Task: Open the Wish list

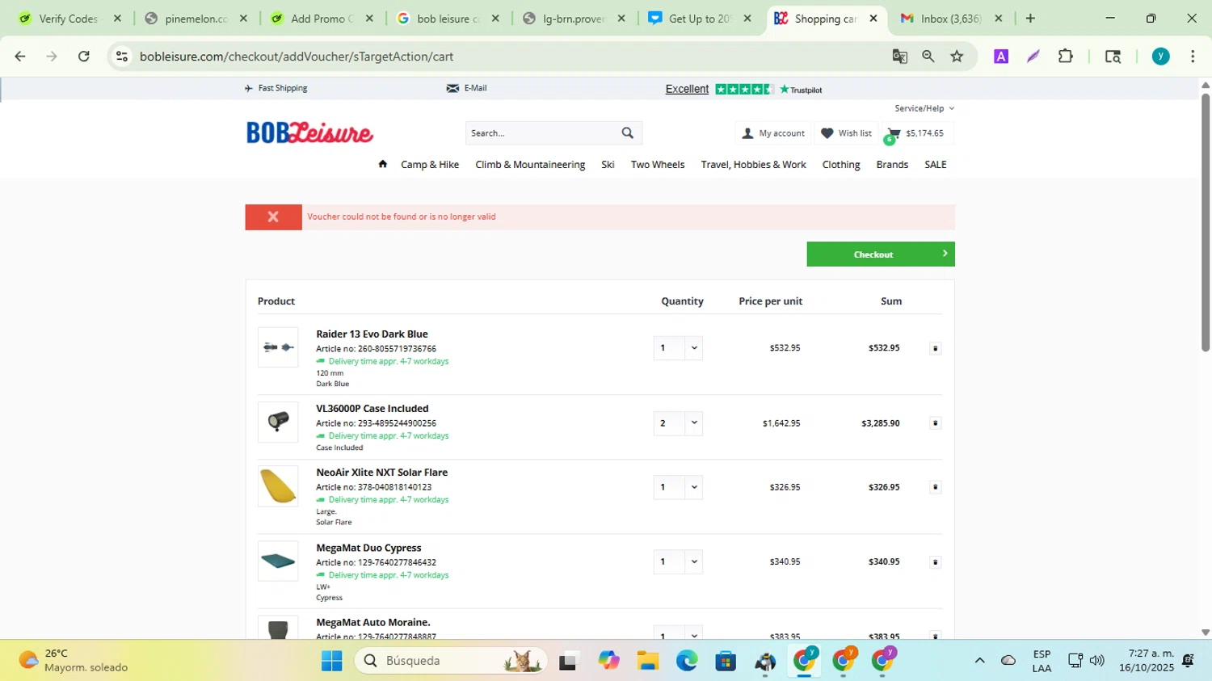Action: pos(846,133)
